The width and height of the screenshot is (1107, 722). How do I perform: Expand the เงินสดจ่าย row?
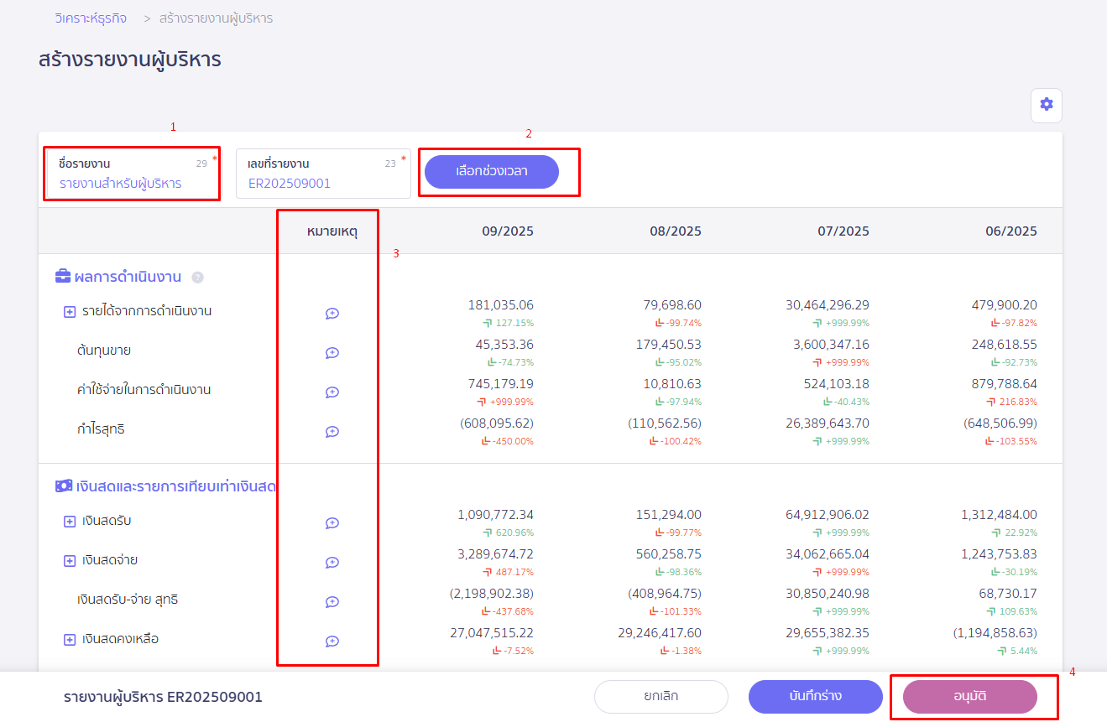tap(70, 561)
